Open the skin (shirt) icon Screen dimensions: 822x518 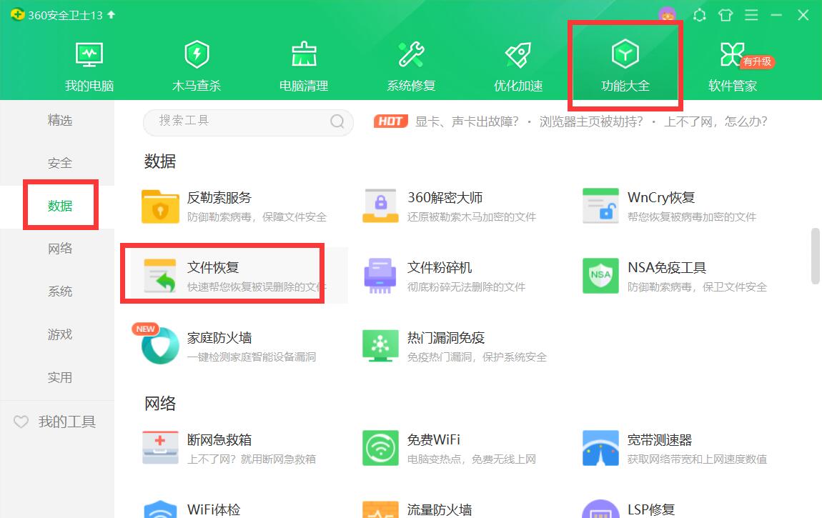[x=726, y=15]
